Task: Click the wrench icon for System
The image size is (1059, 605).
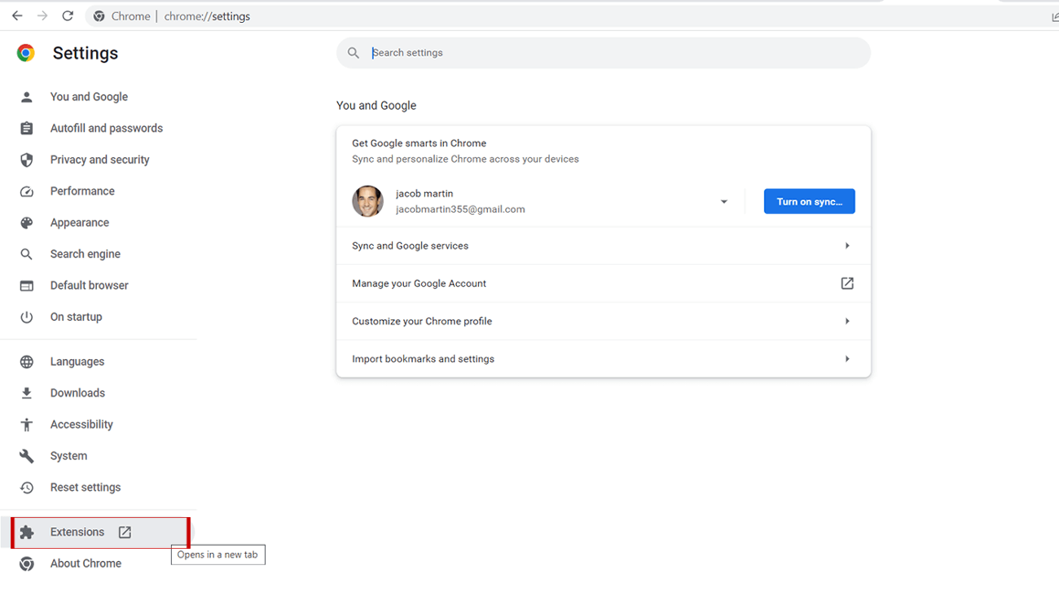Action: (x=27, y=456)
